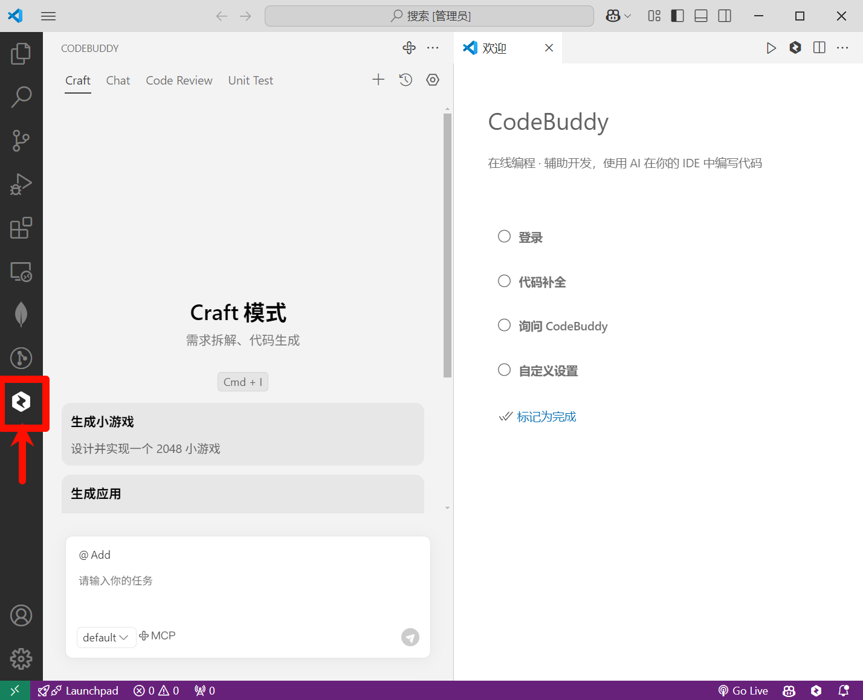
Task: Click Go Live in status bar
Action: [743, 690]
